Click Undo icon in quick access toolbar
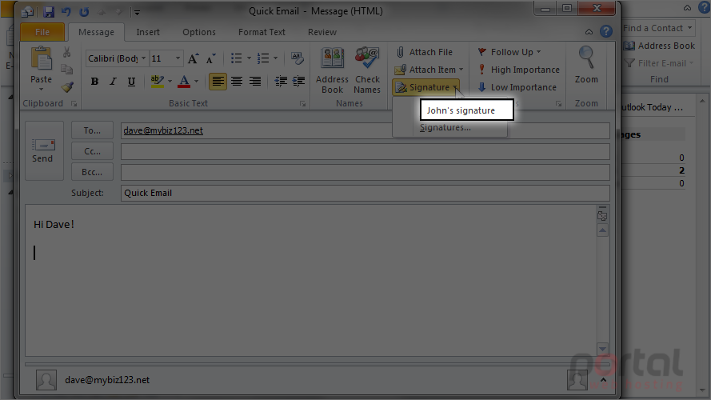Viewport: 711px width, 400px height. (x=66, y=12)
